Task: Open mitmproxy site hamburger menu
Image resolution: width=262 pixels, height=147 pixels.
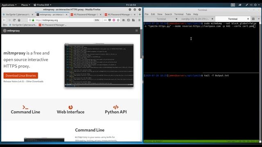Action: tap(136, 31)
